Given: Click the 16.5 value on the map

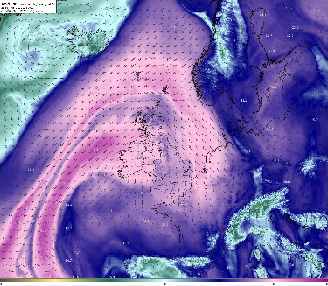Looking at the screenshot, I should (290, 35).
